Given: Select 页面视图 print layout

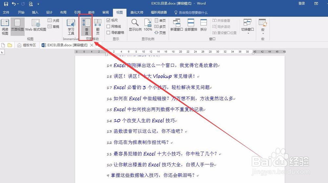Looking at the screenshot, I should [17, 27].
